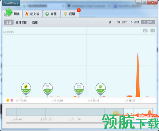Click the 上午11:15 time axis label

click(93, 100)
